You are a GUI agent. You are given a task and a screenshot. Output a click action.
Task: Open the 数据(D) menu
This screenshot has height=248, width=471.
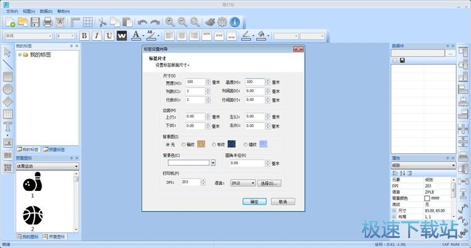[46, 11]
